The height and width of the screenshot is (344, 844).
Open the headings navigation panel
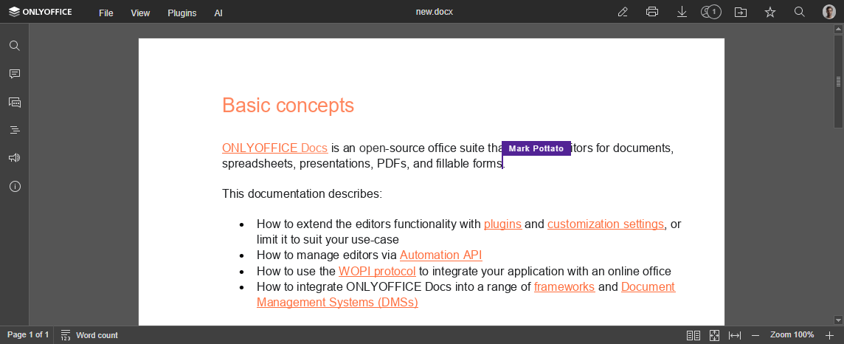(15, 130)
